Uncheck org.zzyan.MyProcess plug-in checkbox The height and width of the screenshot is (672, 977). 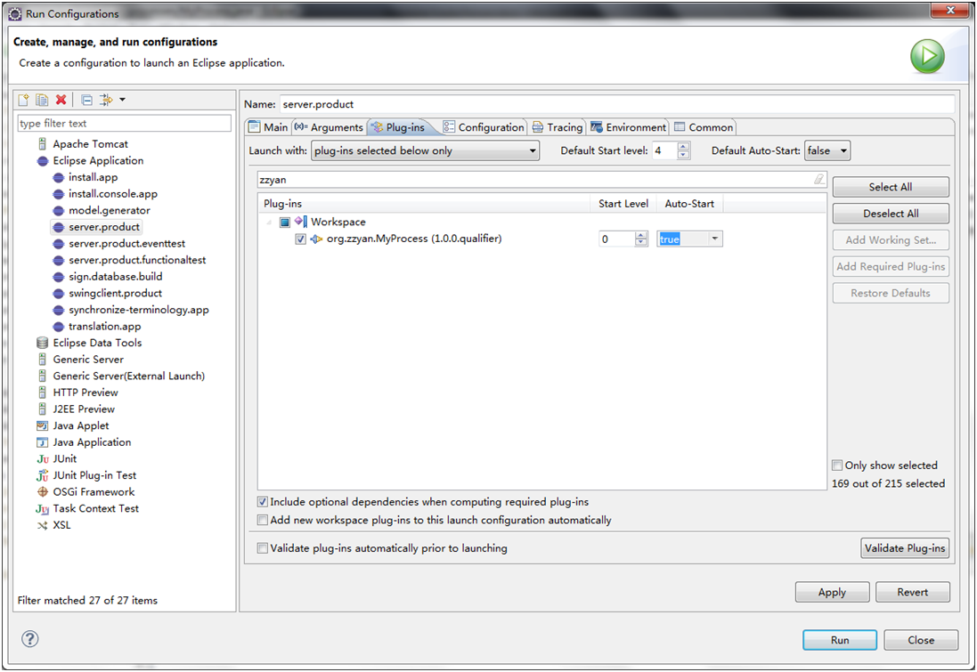(300, 239)
